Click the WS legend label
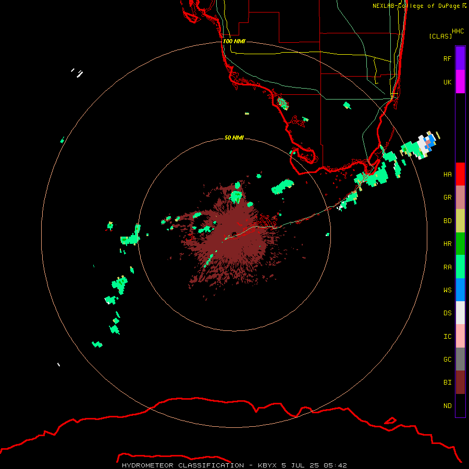This screenshot has height=469, width=469. 447,290
